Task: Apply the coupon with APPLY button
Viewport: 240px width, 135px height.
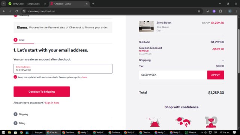Action: click(216, 75)
